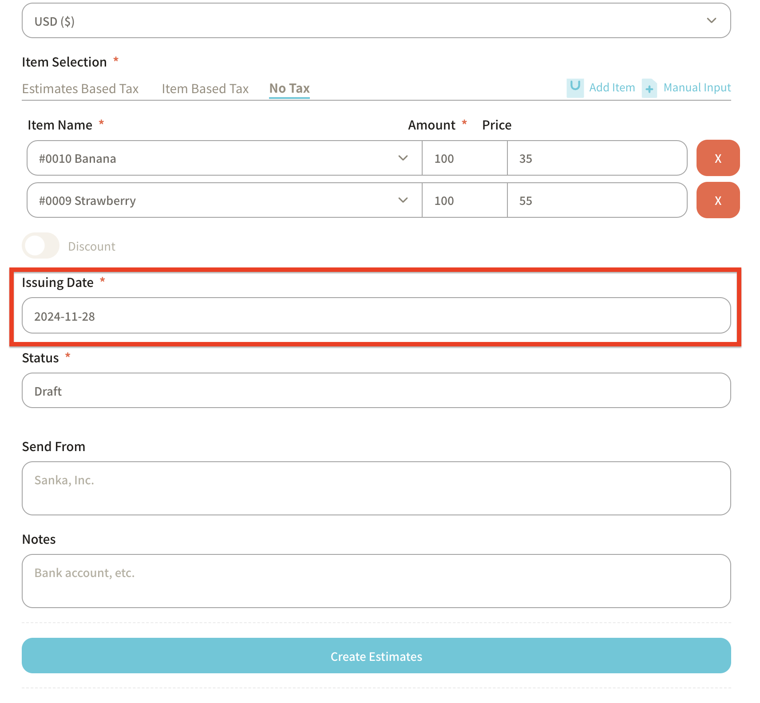Enable the Discount toggle
The width and height of the screenshot is (760, 703).
click(x=40, y=246)
